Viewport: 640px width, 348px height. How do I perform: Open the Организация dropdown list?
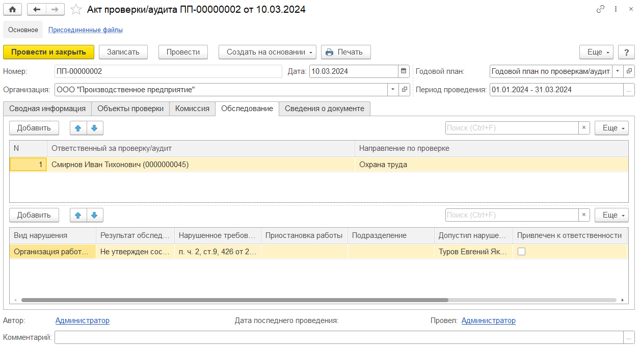pos(393,90)
